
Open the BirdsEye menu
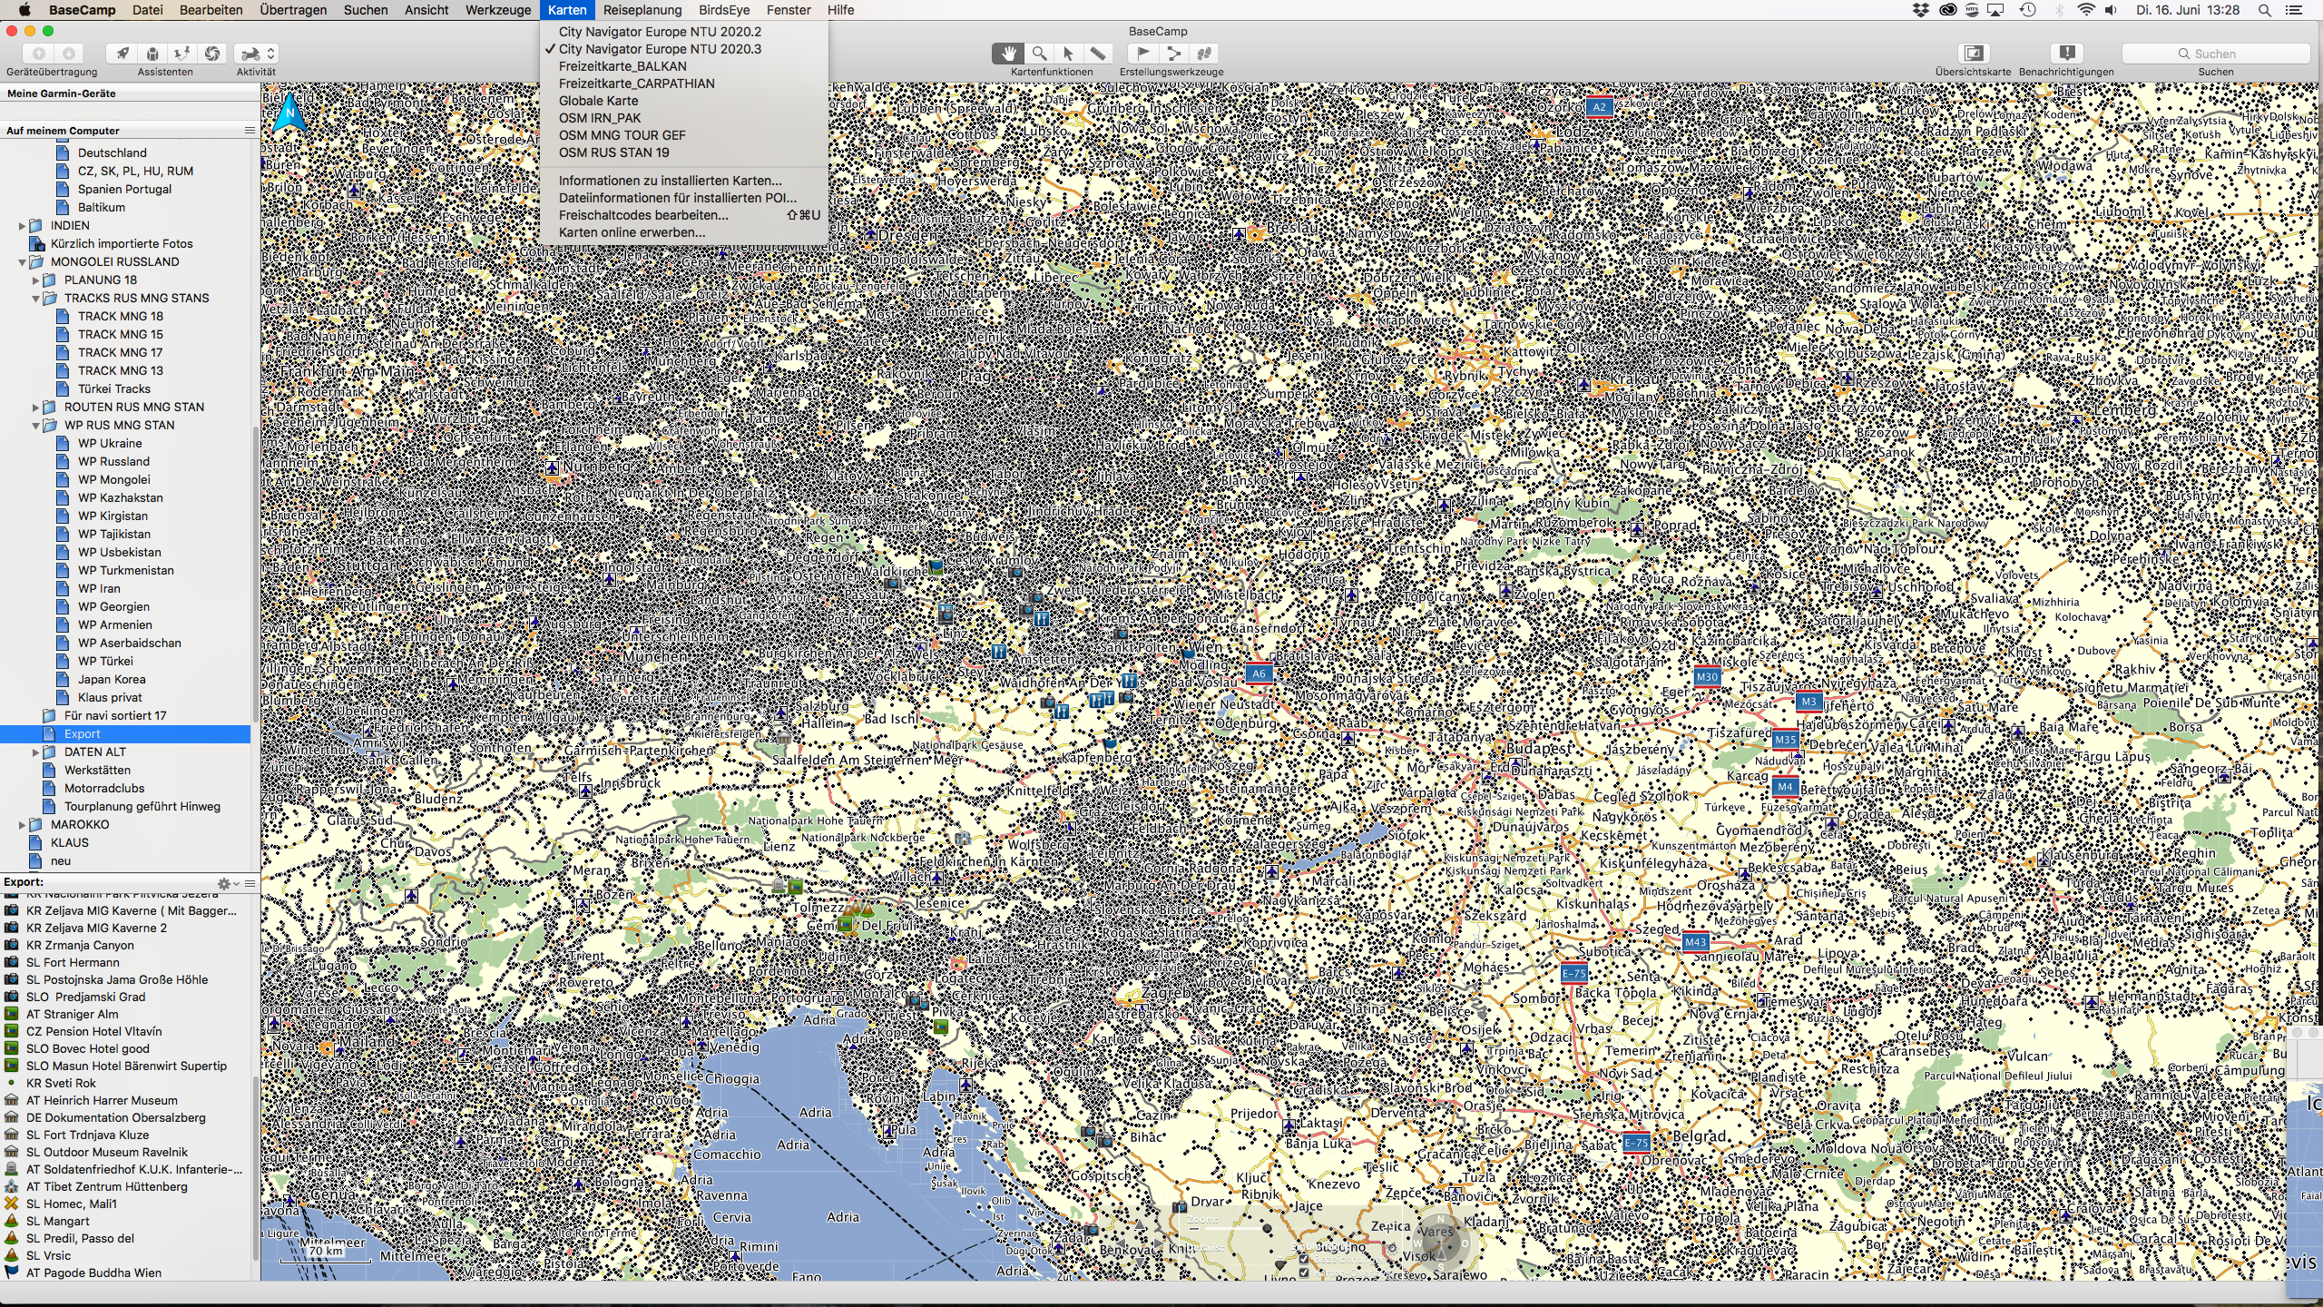point(724,10)
